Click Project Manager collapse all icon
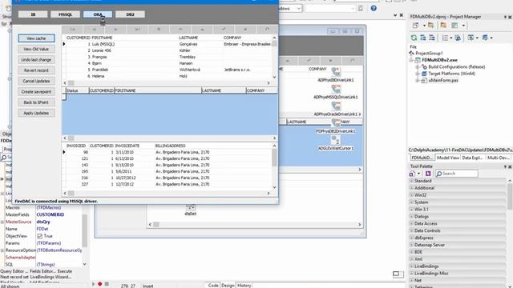Viewport: 513px width, 288px height. click(x=432, y=38)
